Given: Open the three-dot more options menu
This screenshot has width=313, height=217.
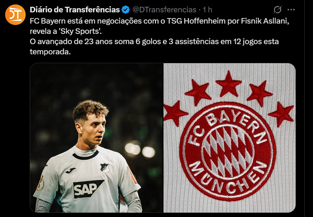Looking at the screenshot, I should [291, 9].
